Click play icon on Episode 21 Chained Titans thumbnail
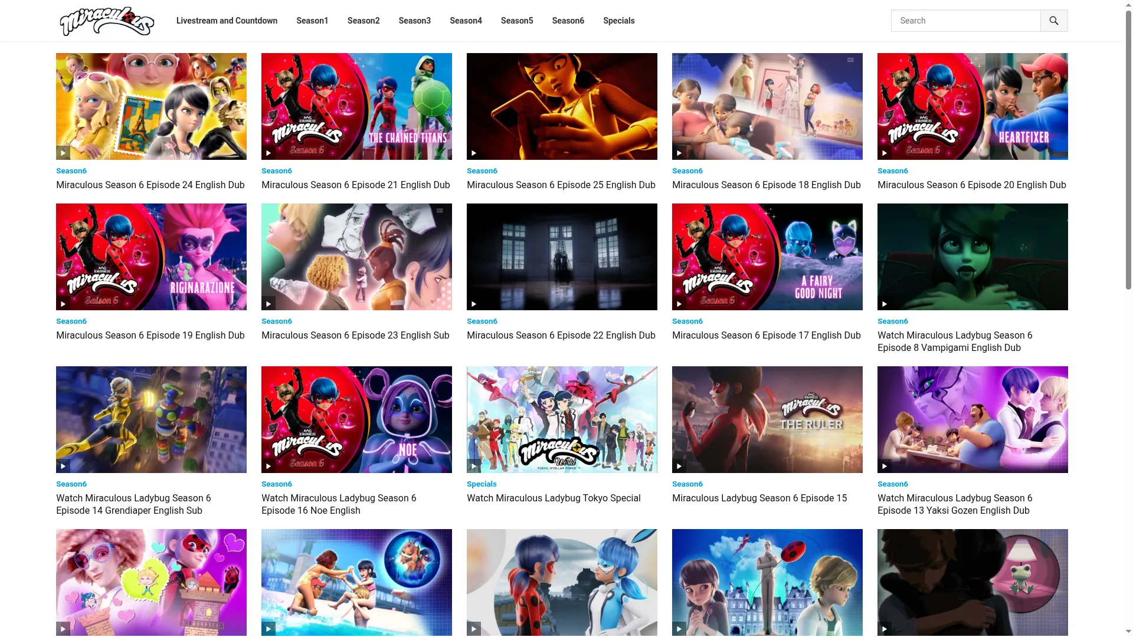1133x637 pixels. tap(268, 153)
